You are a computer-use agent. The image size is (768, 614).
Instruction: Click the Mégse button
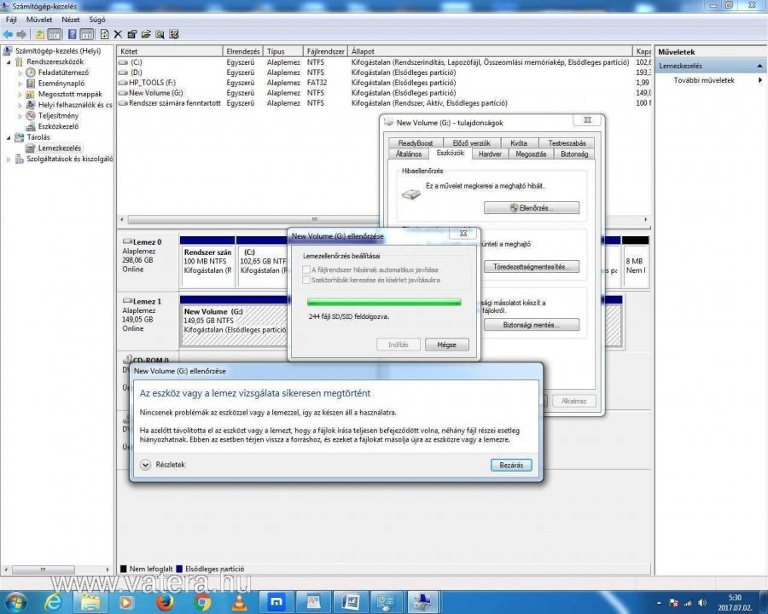(x=446, y=345)
